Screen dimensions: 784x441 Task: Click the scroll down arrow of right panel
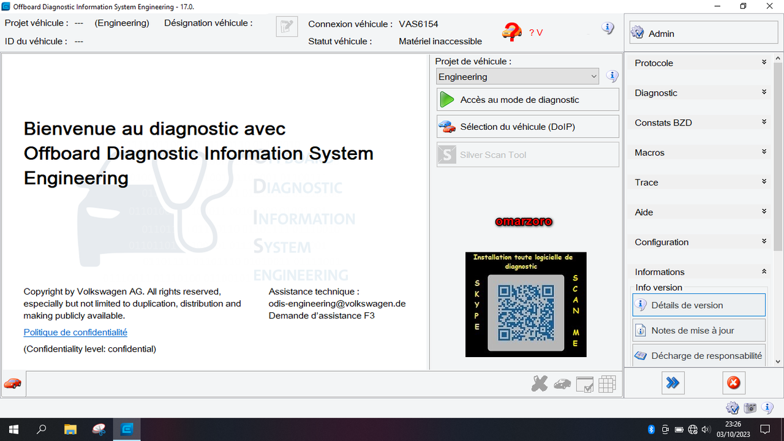coord(778,361)
